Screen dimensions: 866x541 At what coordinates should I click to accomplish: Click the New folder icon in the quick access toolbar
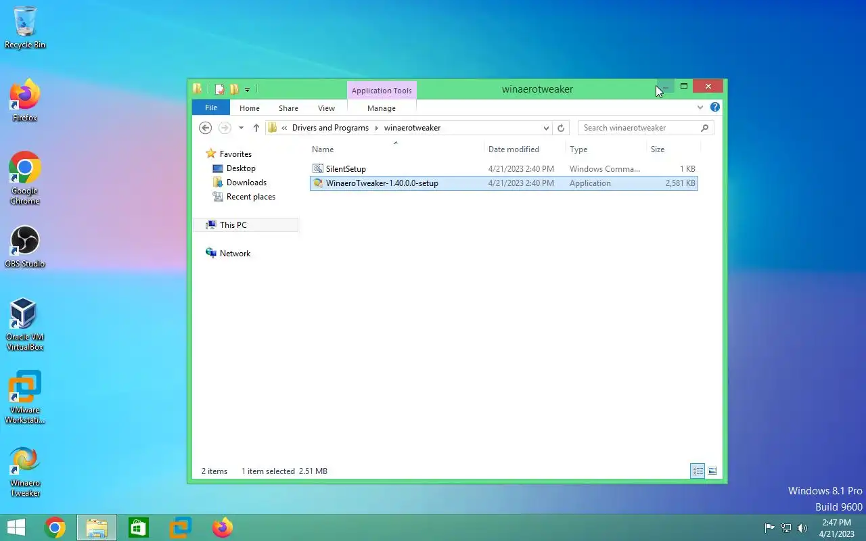pos(234,89)
